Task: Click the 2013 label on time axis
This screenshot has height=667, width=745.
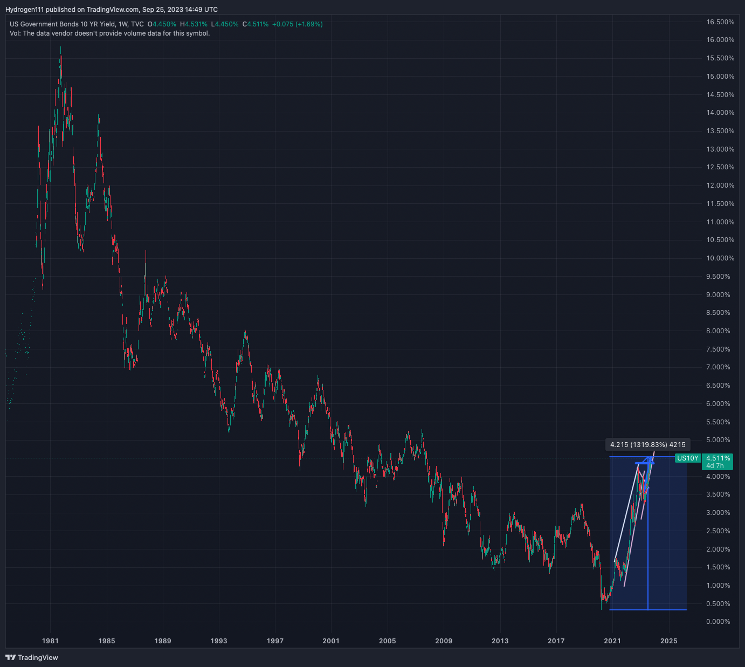Action: (x=500, y=641)
